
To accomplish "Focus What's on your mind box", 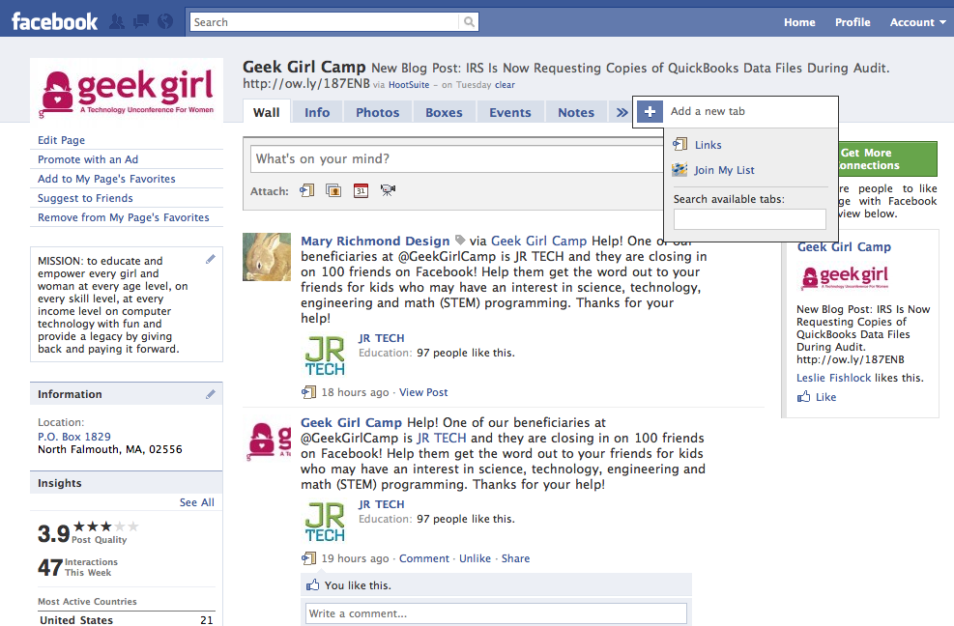I will pos(457,158).
